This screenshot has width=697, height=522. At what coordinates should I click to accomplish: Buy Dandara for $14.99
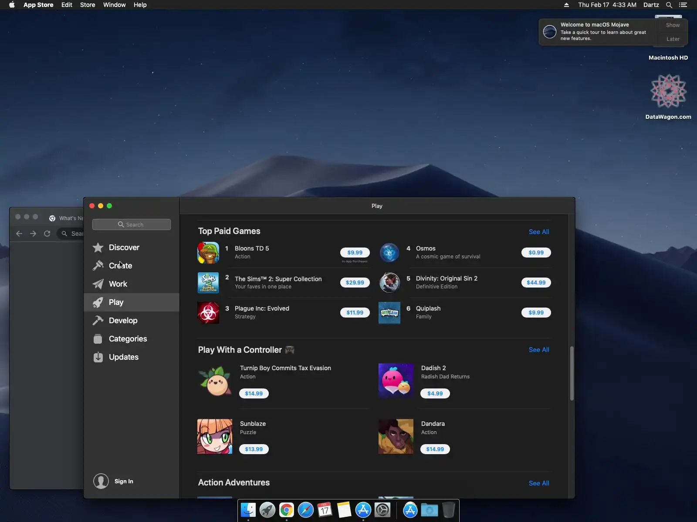point(435,449)
